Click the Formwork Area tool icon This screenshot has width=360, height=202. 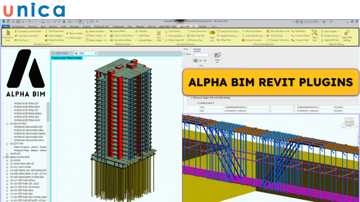pyautogui.click(x=8, y=35)
